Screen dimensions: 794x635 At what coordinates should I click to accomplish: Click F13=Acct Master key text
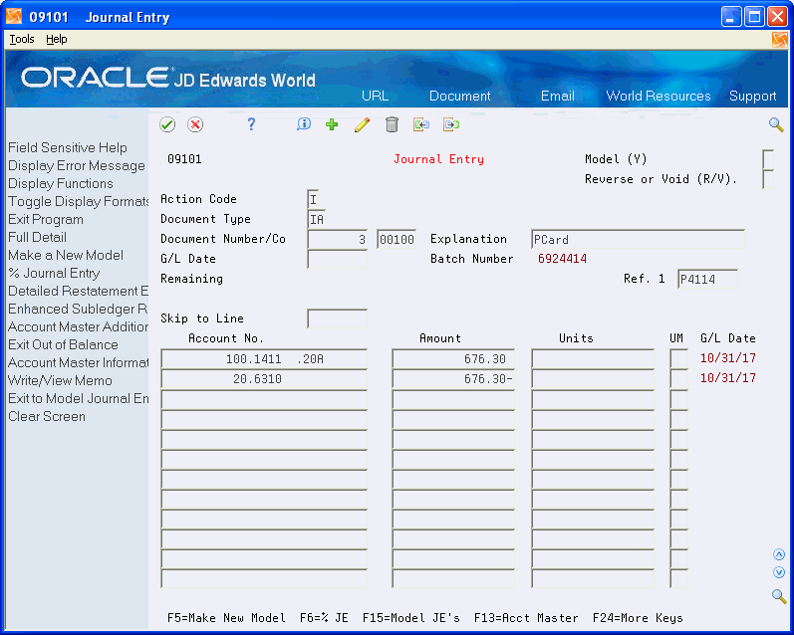tap(526, 618)
